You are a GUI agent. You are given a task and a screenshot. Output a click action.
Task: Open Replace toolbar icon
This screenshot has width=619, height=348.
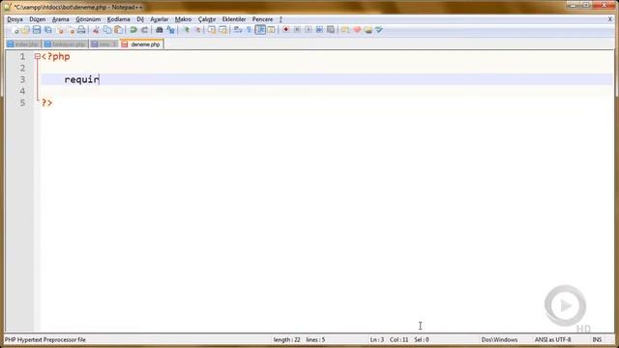[x=170, y=30]
